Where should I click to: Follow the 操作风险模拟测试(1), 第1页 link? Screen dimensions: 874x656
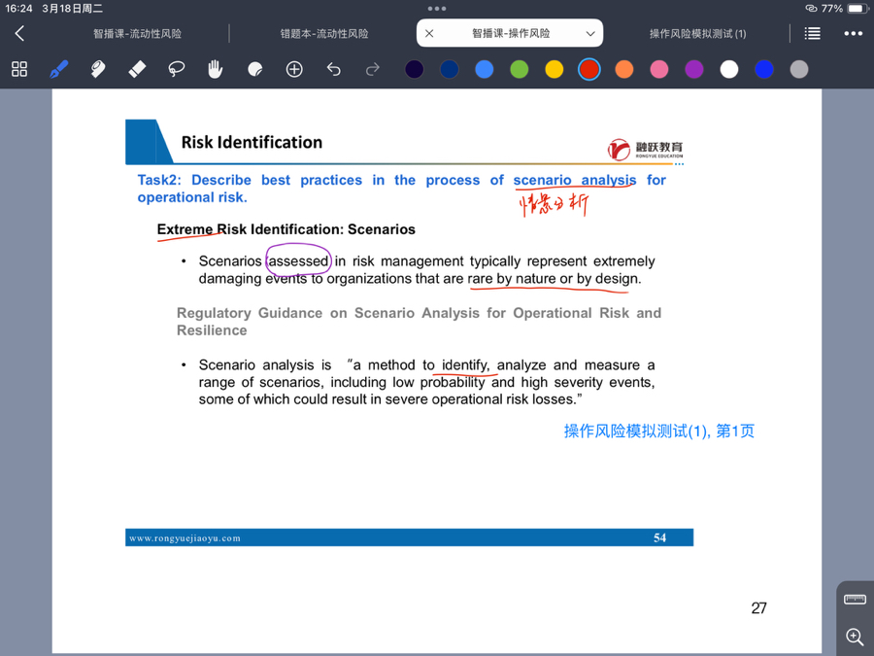[658, 432]
